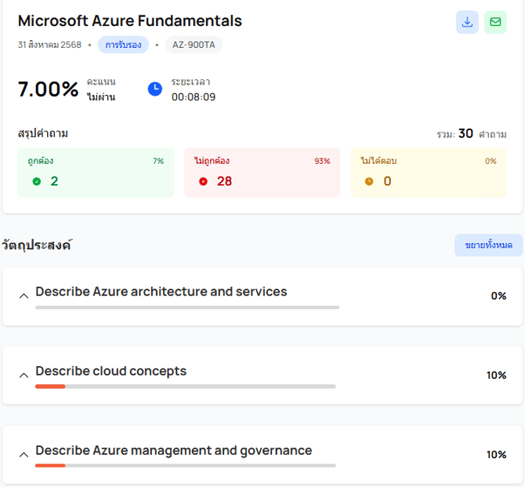Click the Describe cloud concepts progress bar
The width and height of the screenshot is (525, 487).
[x=185, y=387]
